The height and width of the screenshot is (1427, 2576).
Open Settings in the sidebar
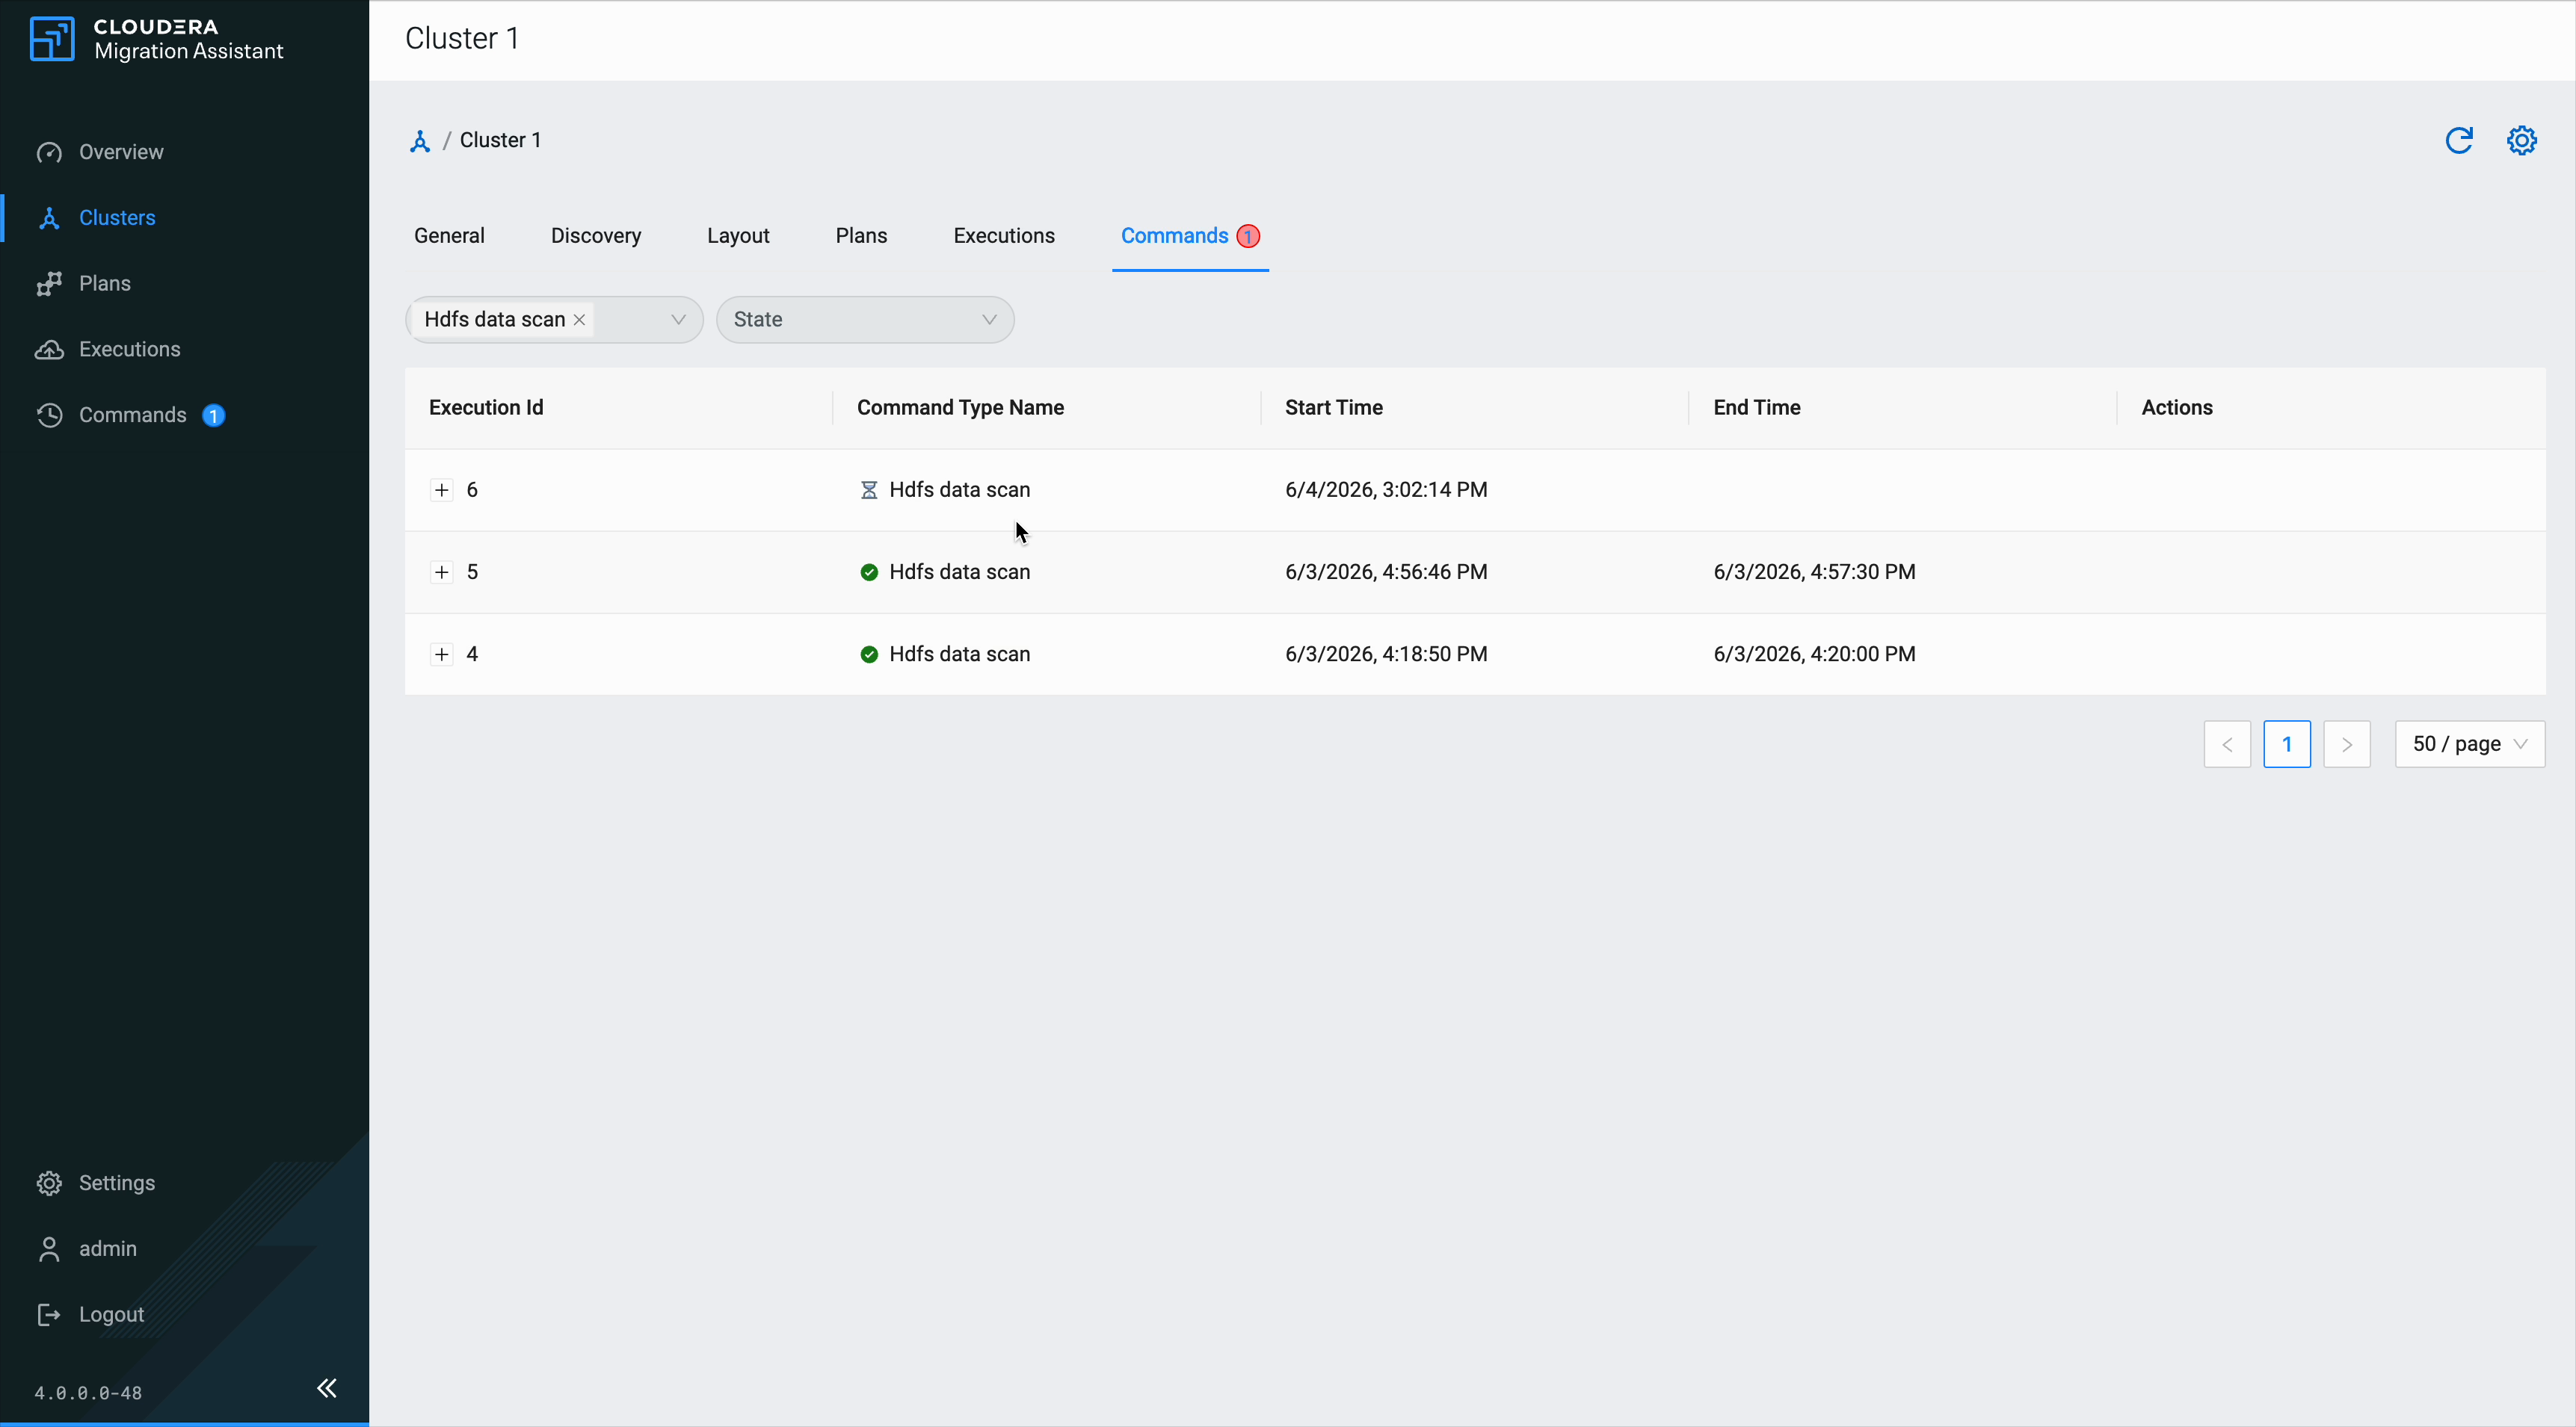116,1183
